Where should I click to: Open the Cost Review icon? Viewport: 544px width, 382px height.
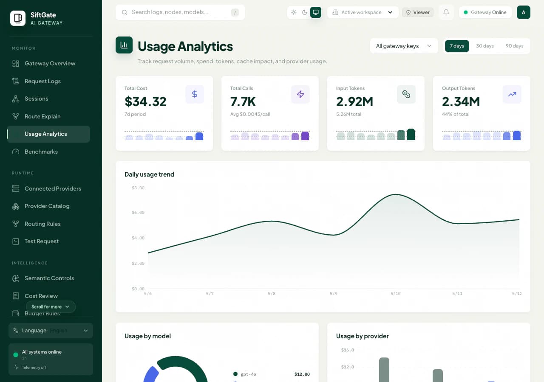point(16,296)
